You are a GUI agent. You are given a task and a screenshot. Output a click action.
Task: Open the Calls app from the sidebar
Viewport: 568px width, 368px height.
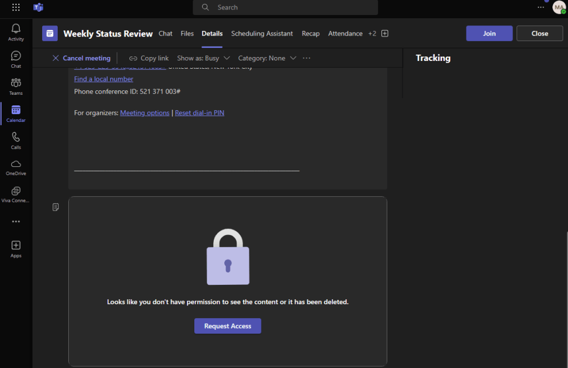tap(16, 140)
